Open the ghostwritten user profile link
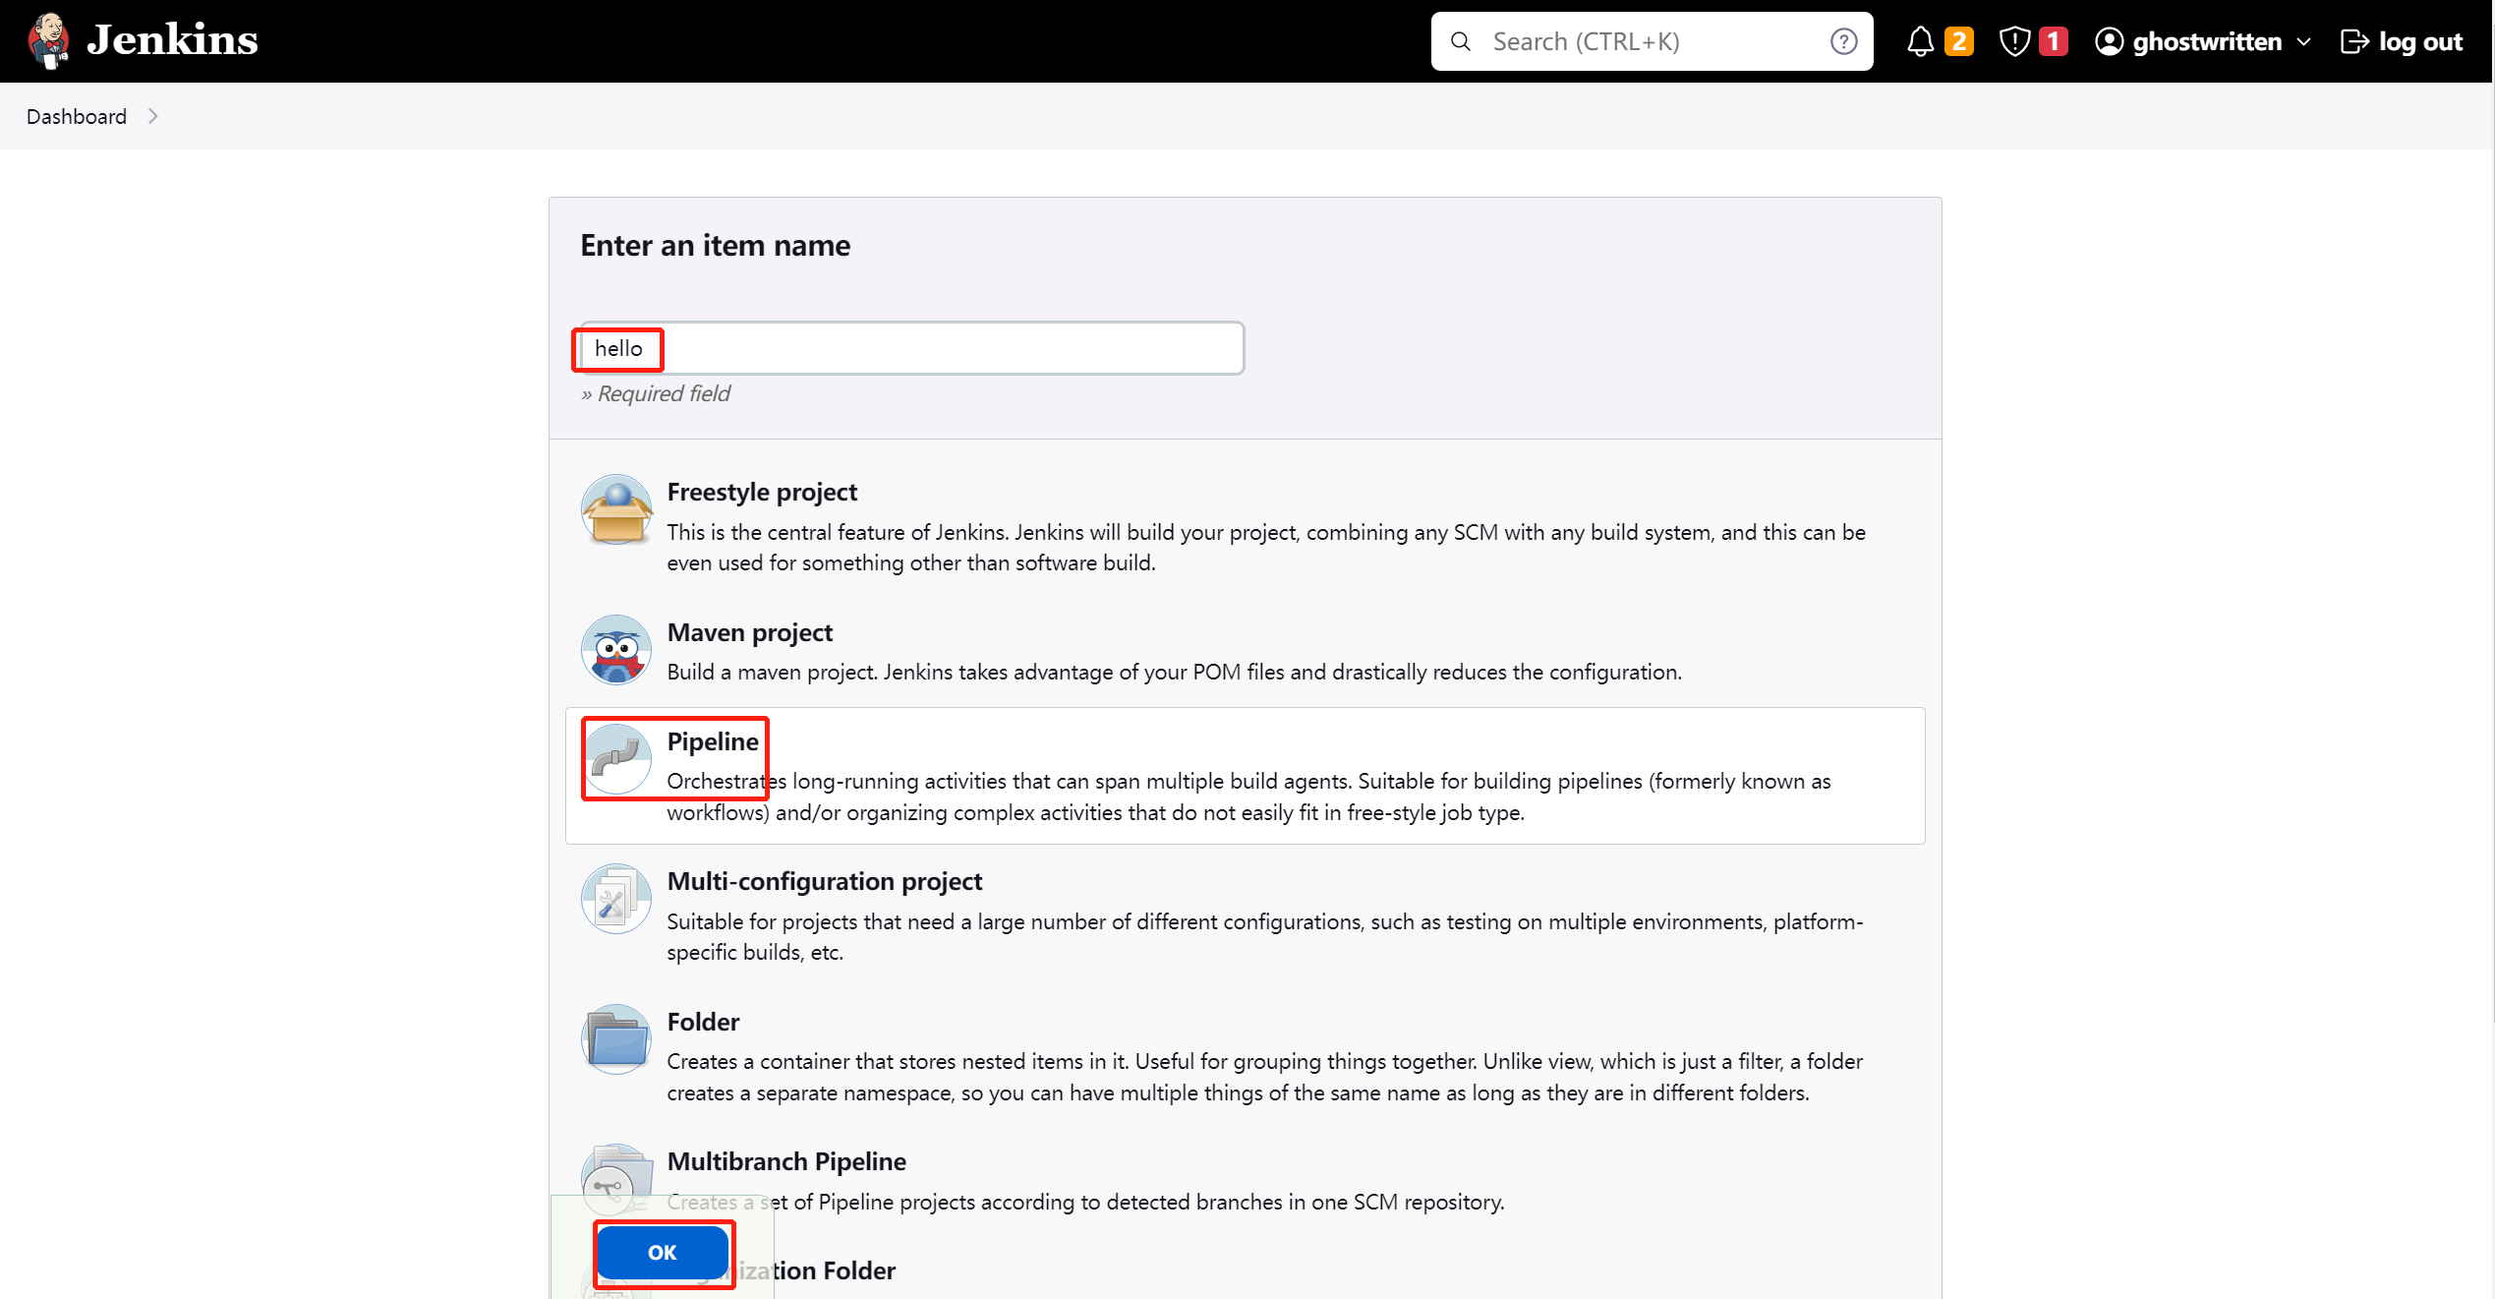2495x1299 pixels. 2207,41
